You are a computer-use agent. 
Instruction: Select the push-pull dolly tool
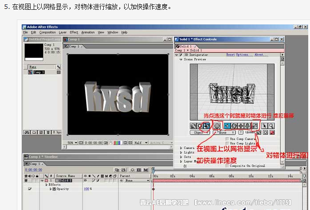(247, 126)
